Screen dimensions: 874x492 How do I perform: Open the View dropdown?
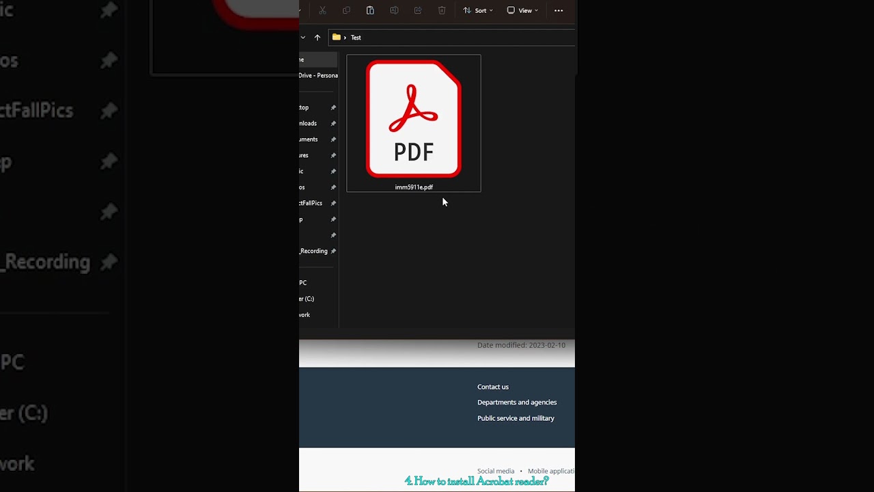click(522, 10)
